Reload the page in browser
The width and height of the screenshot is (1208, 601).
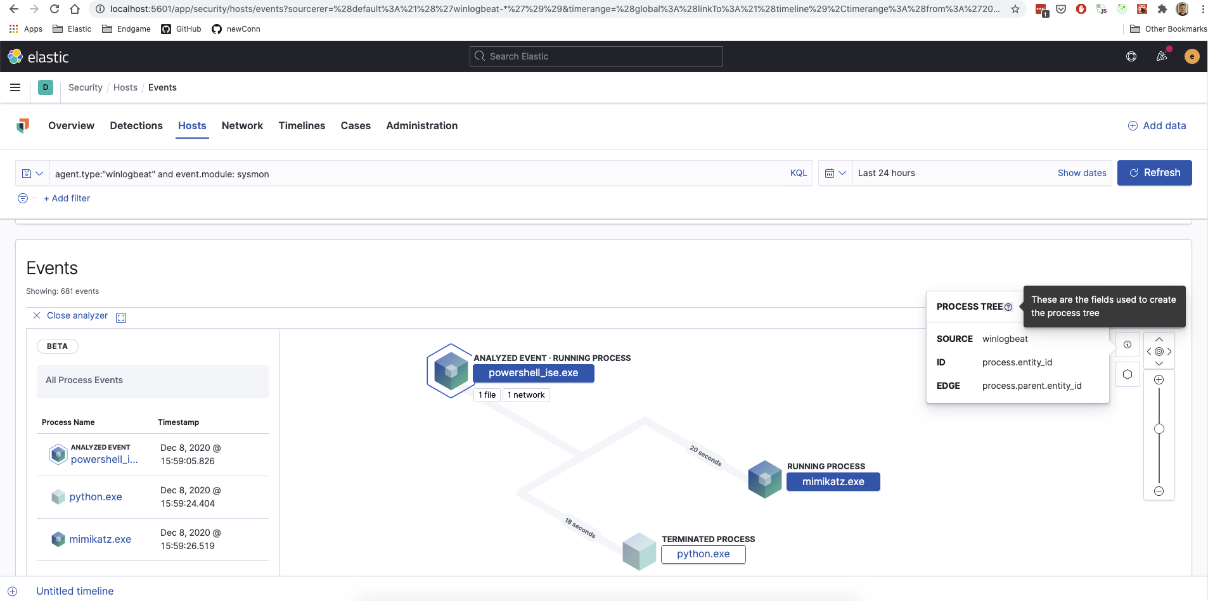[x=55, y=9]
